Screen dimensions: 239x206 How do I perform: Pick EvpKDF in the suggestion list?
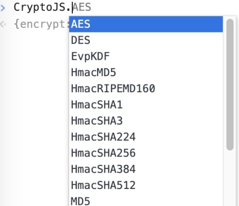(146, 56)
